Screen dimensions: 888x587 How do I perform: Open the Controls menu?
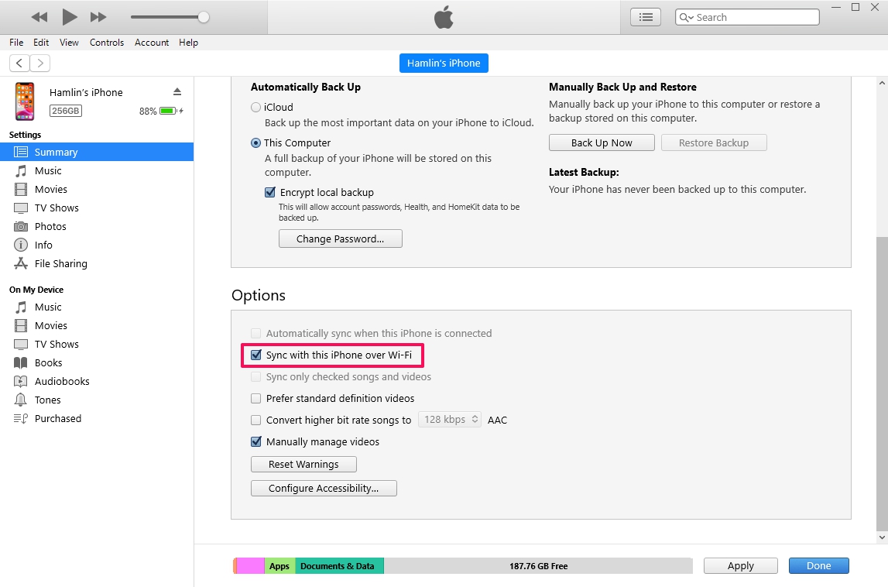click(x=107, y=43)
